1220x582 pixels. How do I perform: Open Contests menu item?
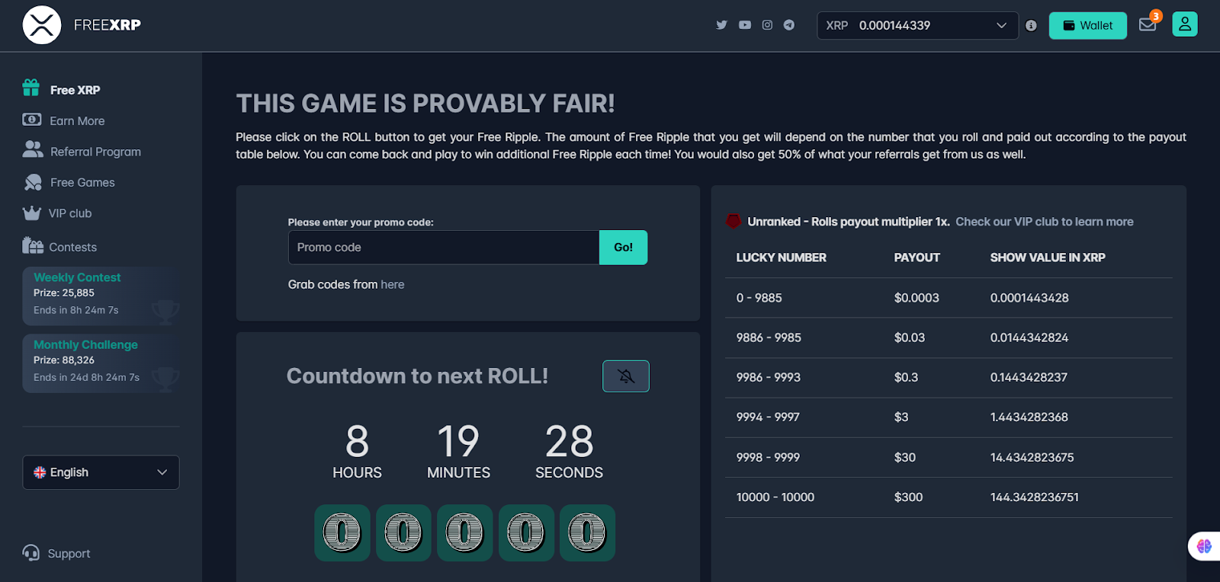(x=73, y=247)
